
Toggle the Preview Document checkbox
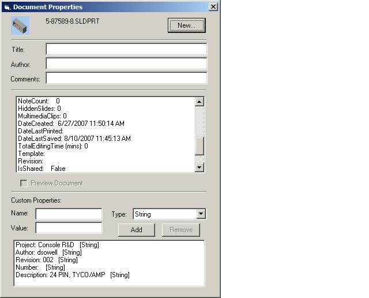(24, 183)
